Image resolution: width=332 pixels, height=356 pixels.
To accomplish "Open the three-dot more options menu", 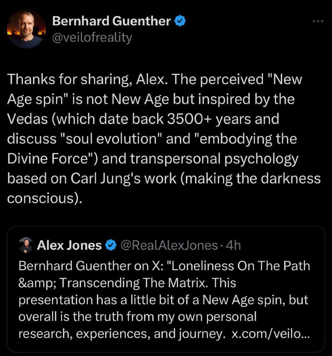I will (x=317, y=21).
